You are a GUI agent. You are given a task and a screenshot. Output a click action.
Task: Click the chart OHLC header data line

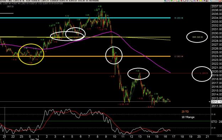tap(31, 4)
